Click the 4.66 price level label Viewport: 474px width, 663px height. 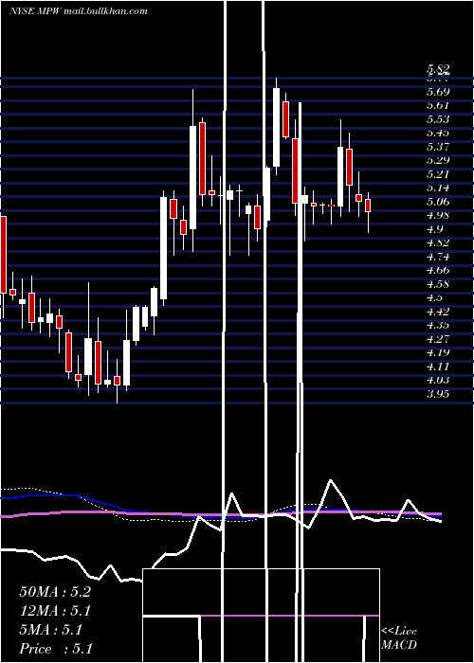(438, 270)
